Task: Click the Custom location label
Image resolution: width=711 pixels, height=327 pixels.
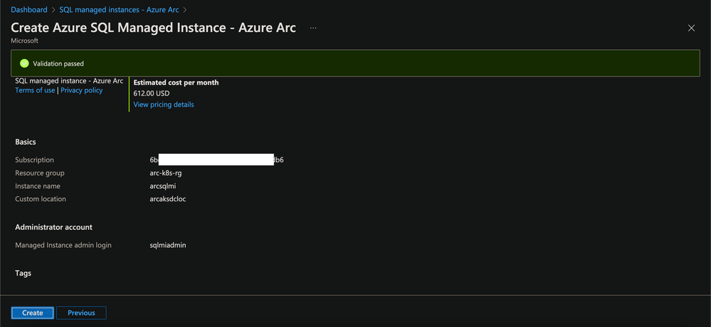Action: tap(41, 199)
